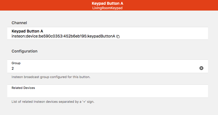Clear the Group field value
Screen dimensions: 218x115
click(x=201, y=68)
